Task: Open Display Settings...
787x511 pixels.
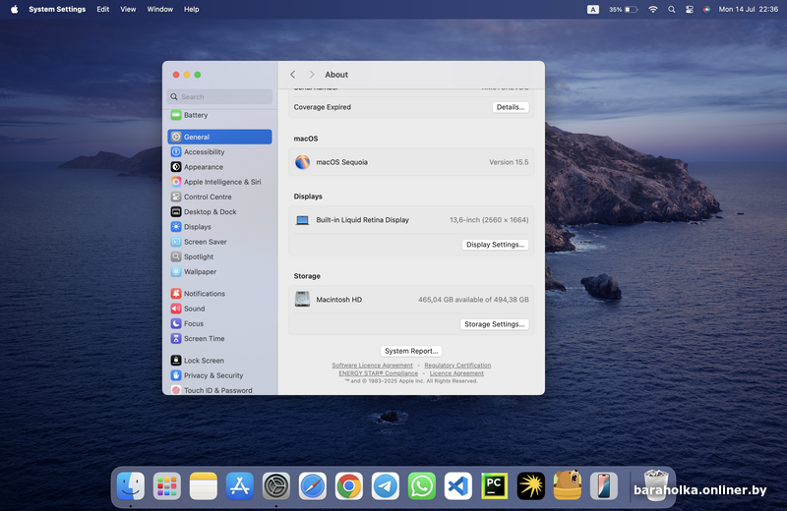Action: coord(495,245)
